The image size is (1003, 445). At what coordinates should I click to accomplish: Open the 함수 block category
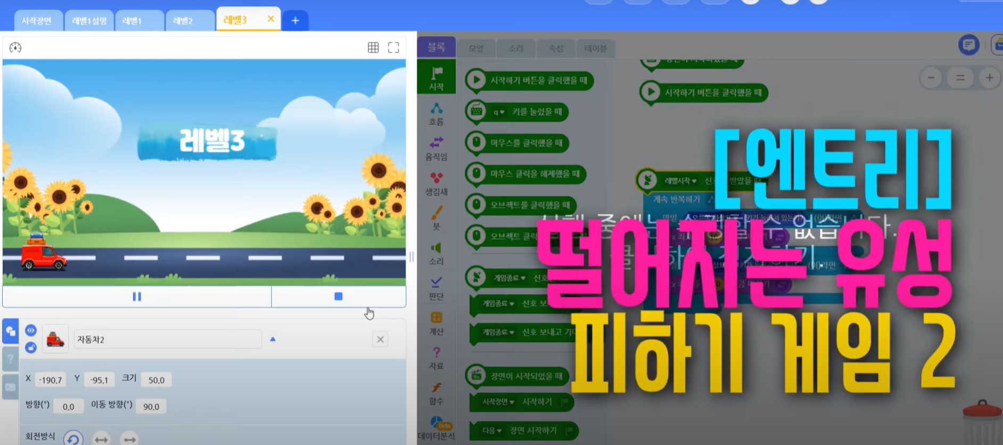coord(436,393)
